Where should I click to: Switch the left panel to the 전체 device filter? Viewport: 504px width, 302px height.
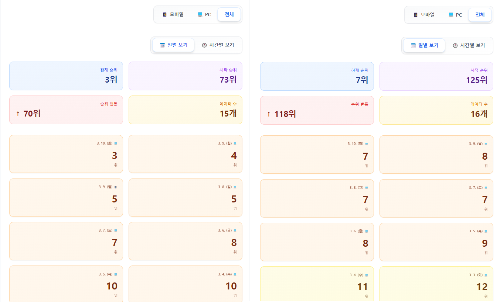coord(229,14)
